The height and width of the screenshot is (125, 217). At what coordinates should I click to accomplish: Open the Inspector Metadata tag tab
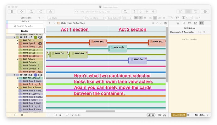190,23
